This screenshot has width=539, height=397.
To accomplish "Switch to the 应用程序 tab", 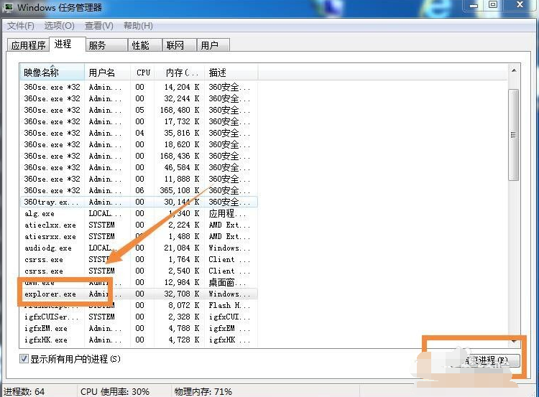I will pos(28,45).
